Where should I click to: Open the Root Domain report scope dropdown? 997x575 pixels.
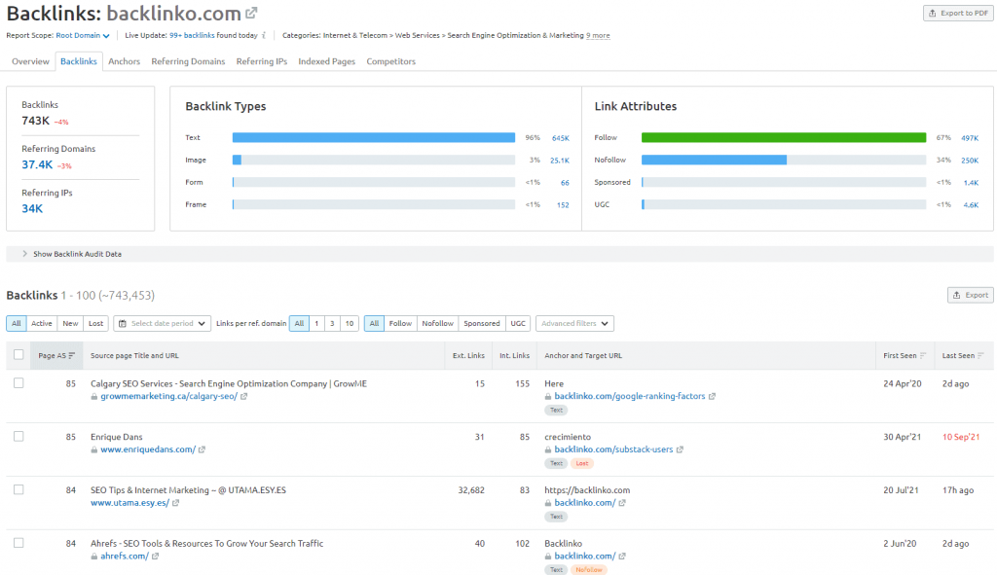click(83, 36)
